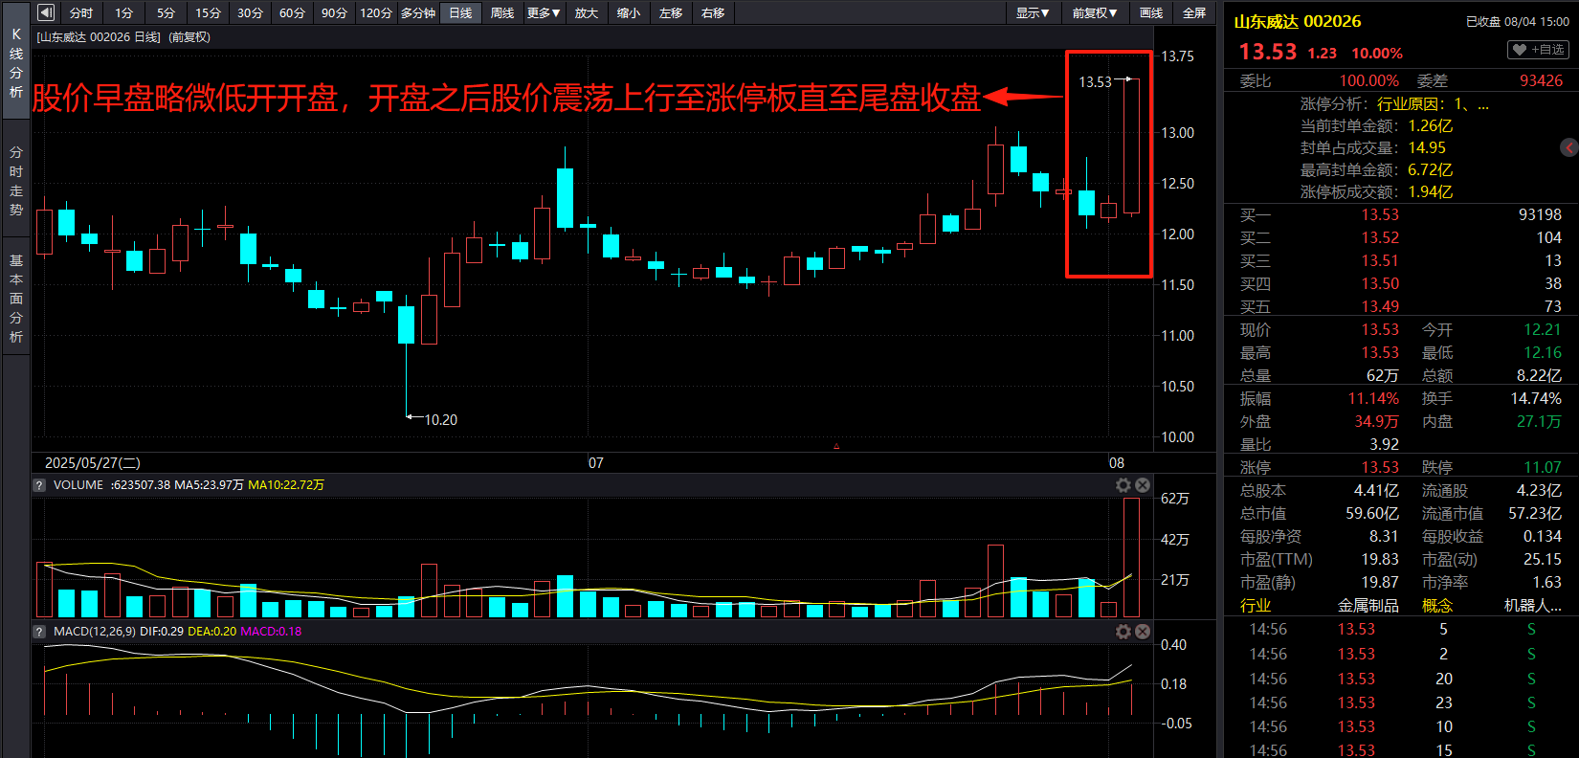Open the 显示 display dropdown
Viewport: 1579px width, 758px height.
coord(1033,12)
